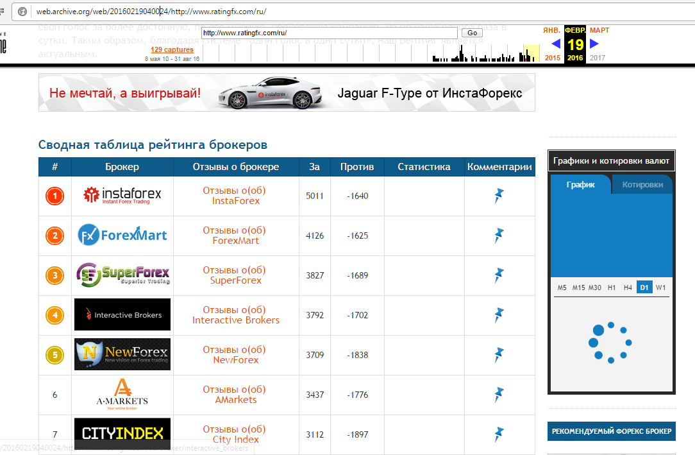Open Отзывы о(об) Interactive Brokers link
Screen dimensions: 695x455
(x=236, y=315)
